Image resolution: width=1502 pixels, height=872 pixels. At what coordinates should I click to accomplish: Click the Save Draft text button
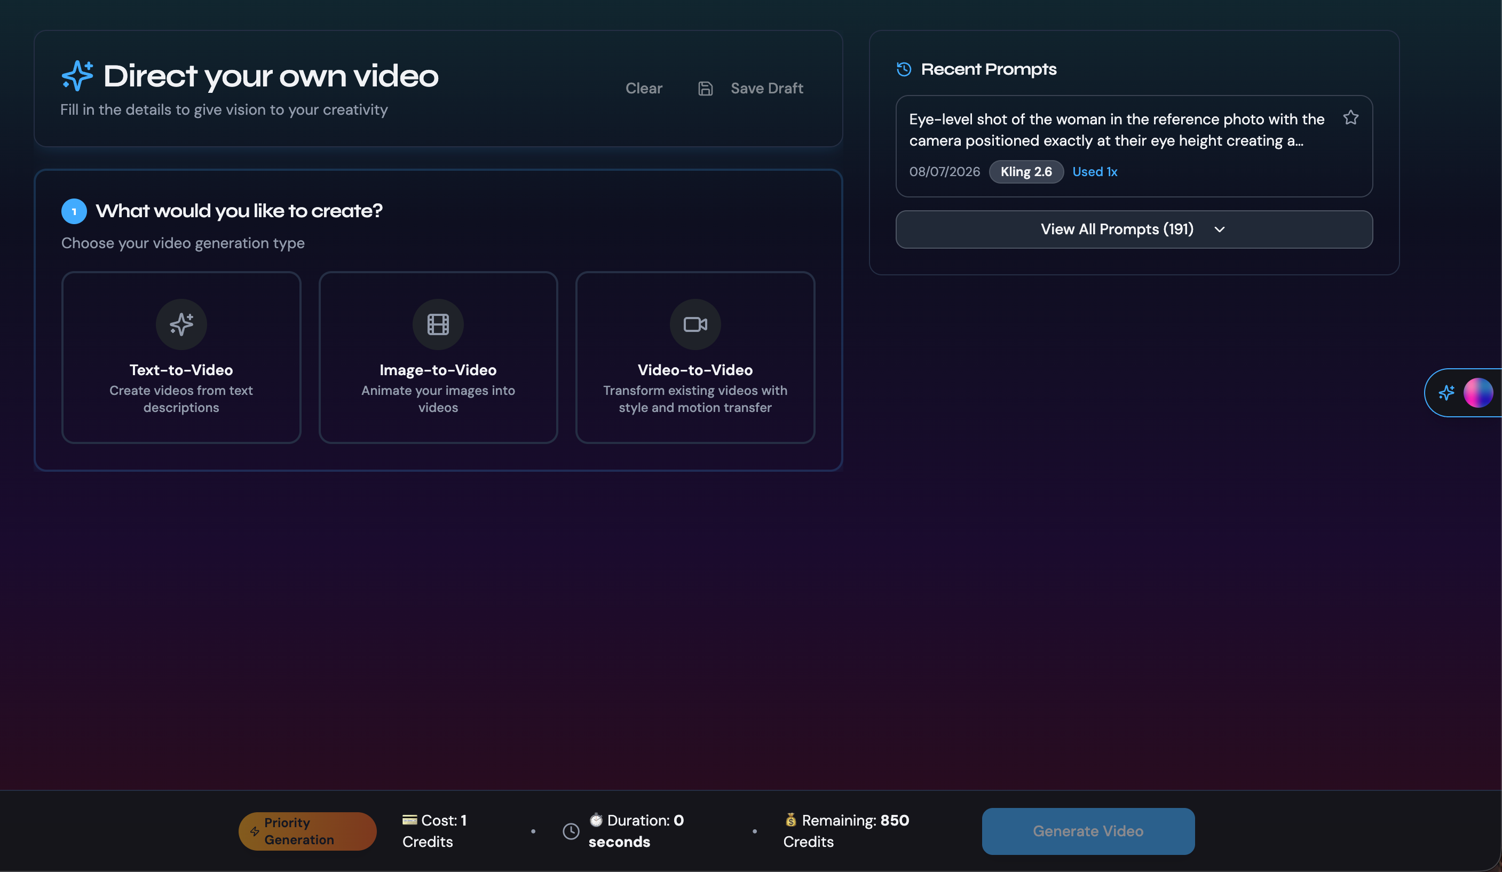(766, 89)
